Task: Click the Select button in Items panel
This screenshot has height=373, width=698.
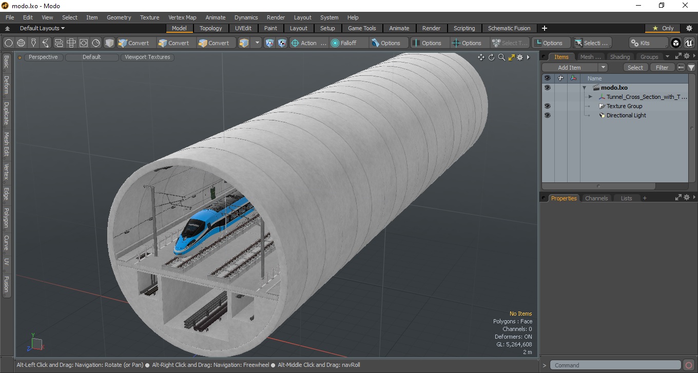Action: pyautogui.click(x=635, y=68)
